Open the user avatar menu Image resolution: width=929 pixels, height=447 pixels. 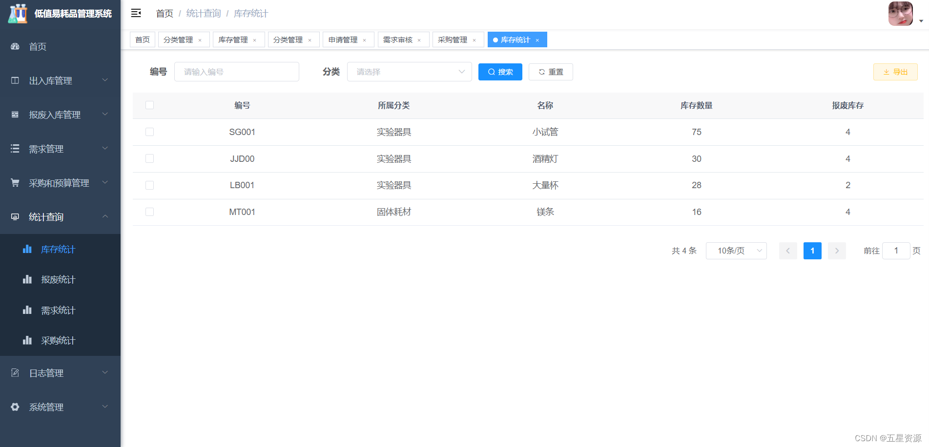901,14
